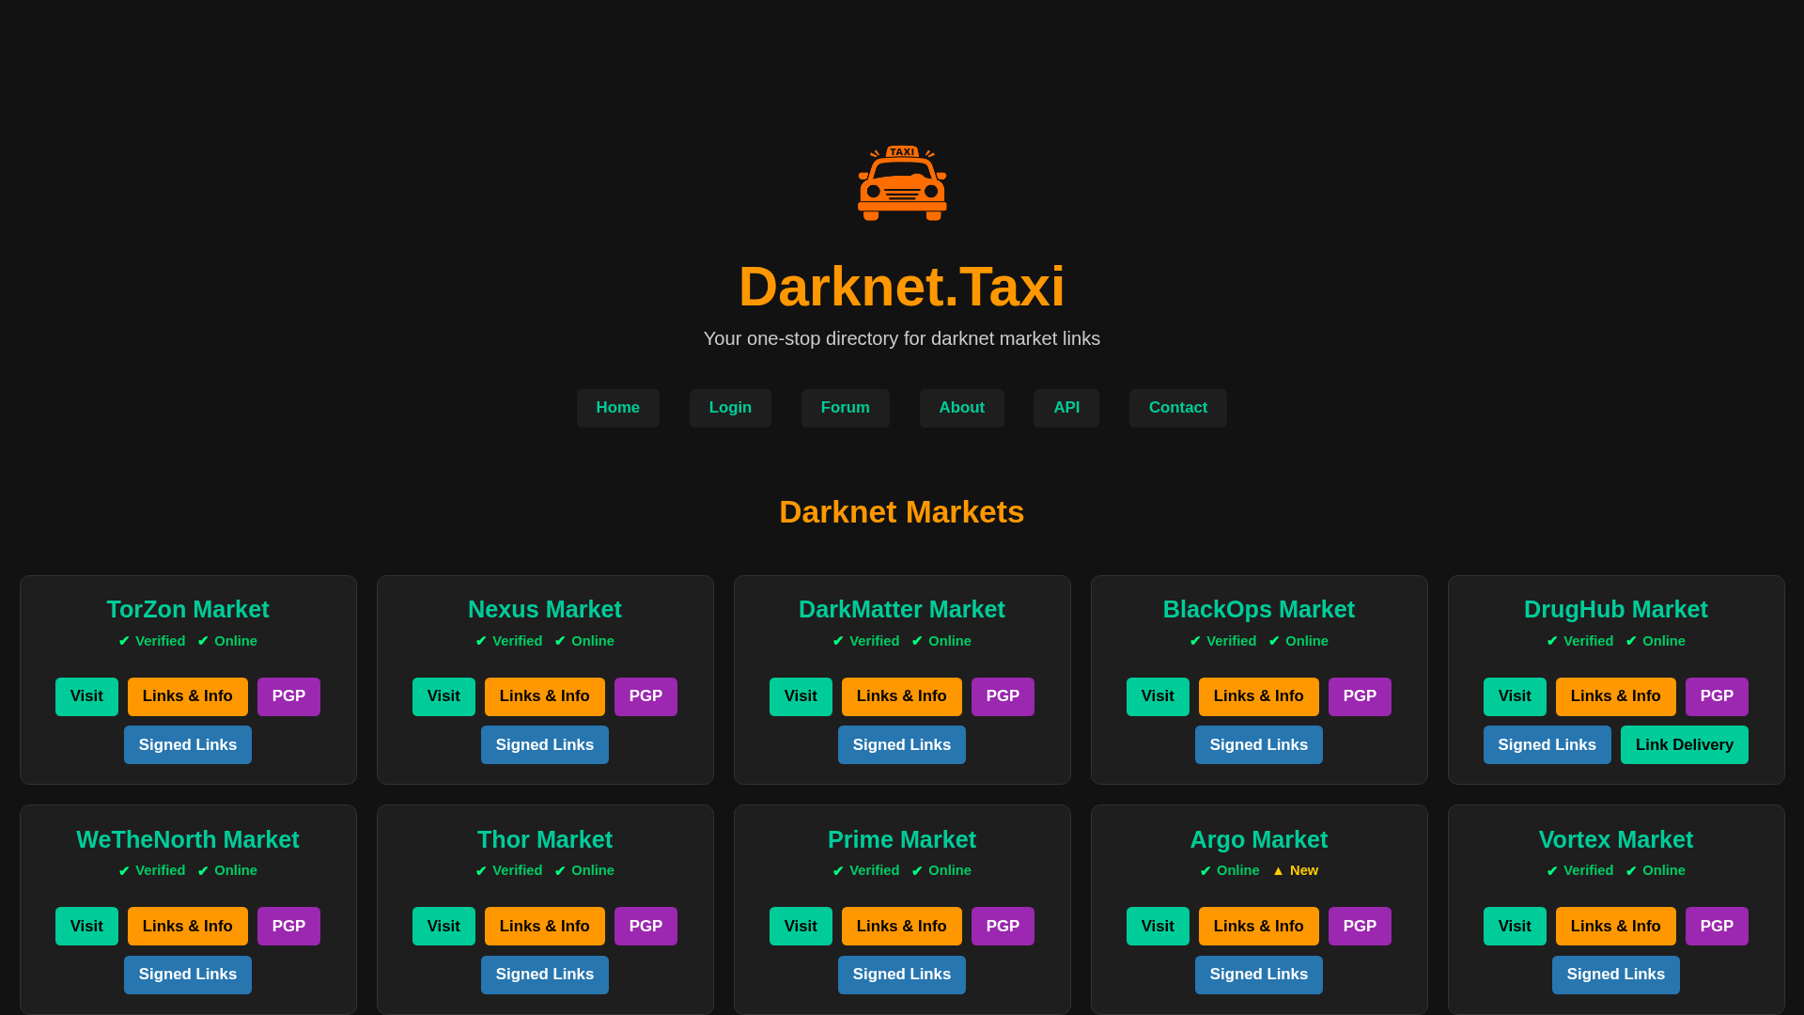Click the site tagline about darknet market links
The width and height of the screenshot is (1804, 1015).
(x=902, y=338)
